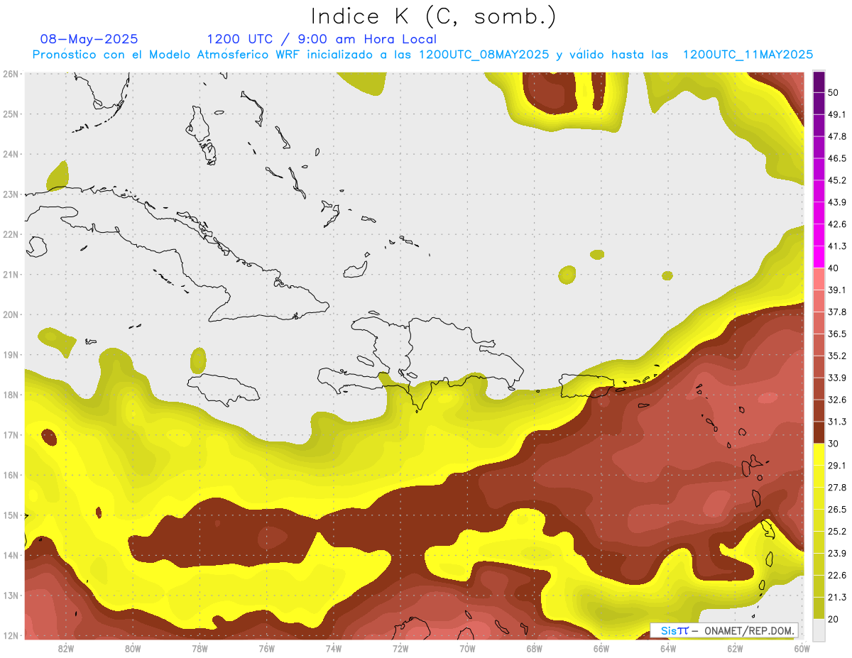852x658 pixels.
Task: Click latitude label "26N"
Action: (x=11, y=74)
